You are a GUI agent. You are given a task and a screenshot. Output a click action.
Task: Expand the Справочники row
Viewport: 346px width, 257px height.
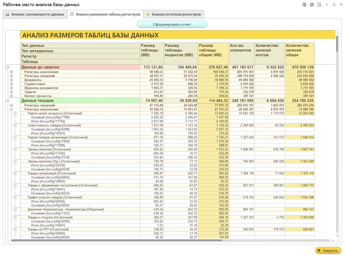point(11,84)
